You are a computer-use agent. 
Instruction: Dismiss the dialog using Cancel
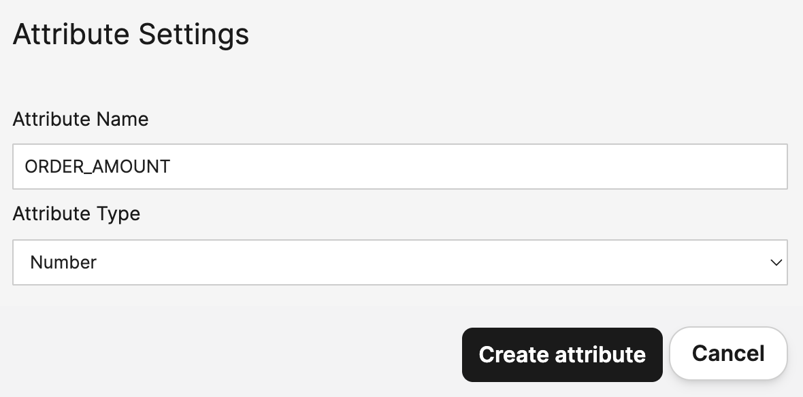point(728,353)
